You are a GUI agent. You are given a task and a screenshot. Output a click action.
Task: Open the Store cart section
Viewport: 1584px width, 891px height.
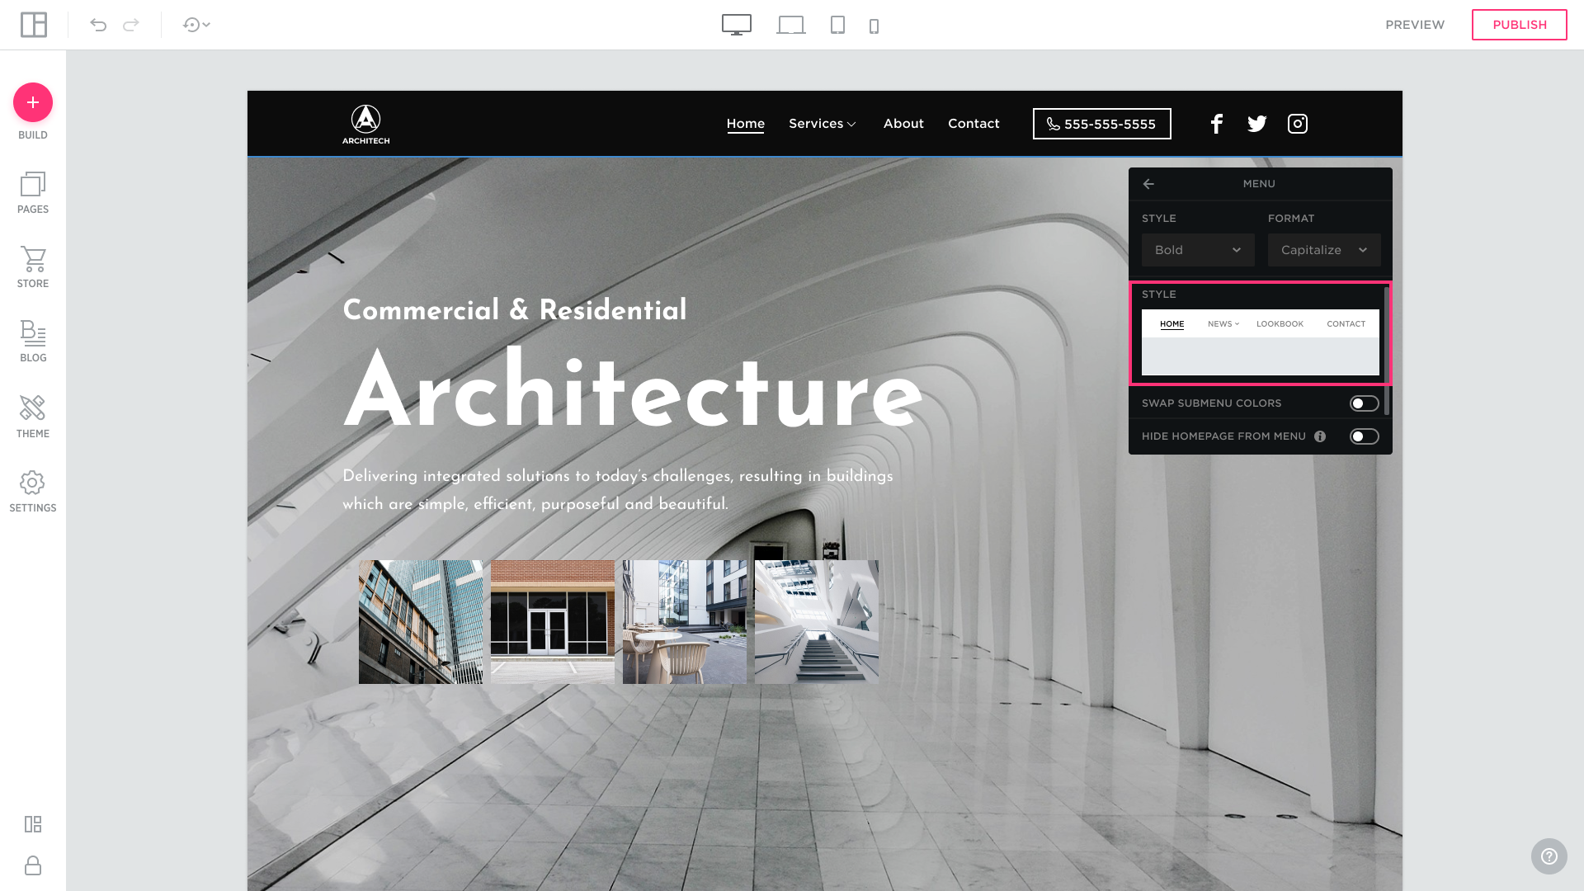point(33,267)
